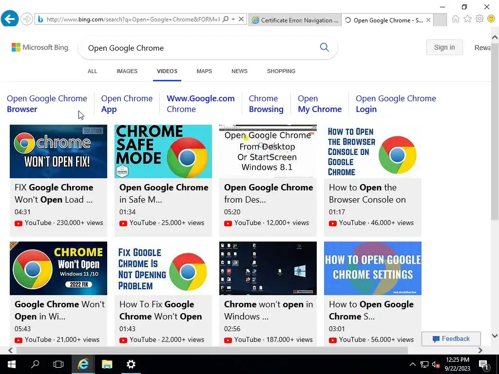The width and height of the screenshot is (499, 374).
Task: Close the Open Google Chrome tab
Action: click(428, 20)
